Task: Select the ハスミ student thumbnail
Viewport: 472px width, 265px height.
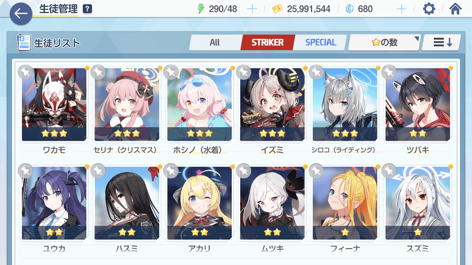Action: point(127,203)
